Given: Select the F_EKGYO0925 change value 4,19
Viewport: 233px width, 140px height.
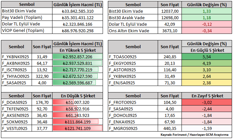Looking at the screenshot, I should pyautogui.click(x=207, y=63).
